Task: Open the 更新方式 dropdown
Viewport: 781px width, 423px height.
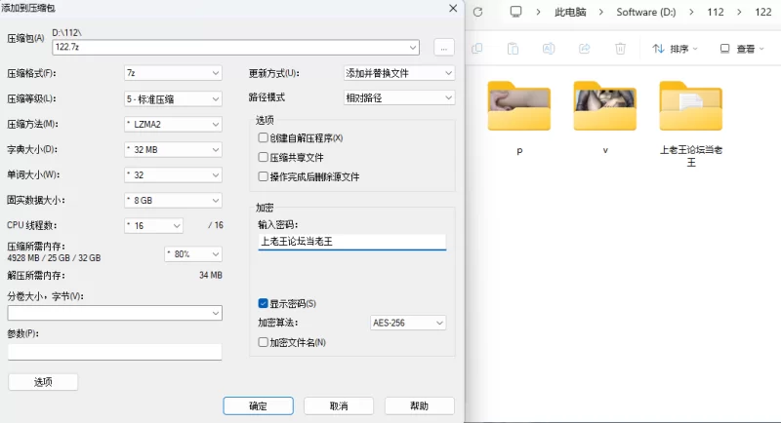Action: [x=399, y=73]
